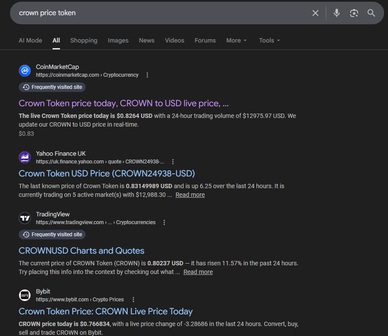Open search by image camera icon

pos(354,13)
